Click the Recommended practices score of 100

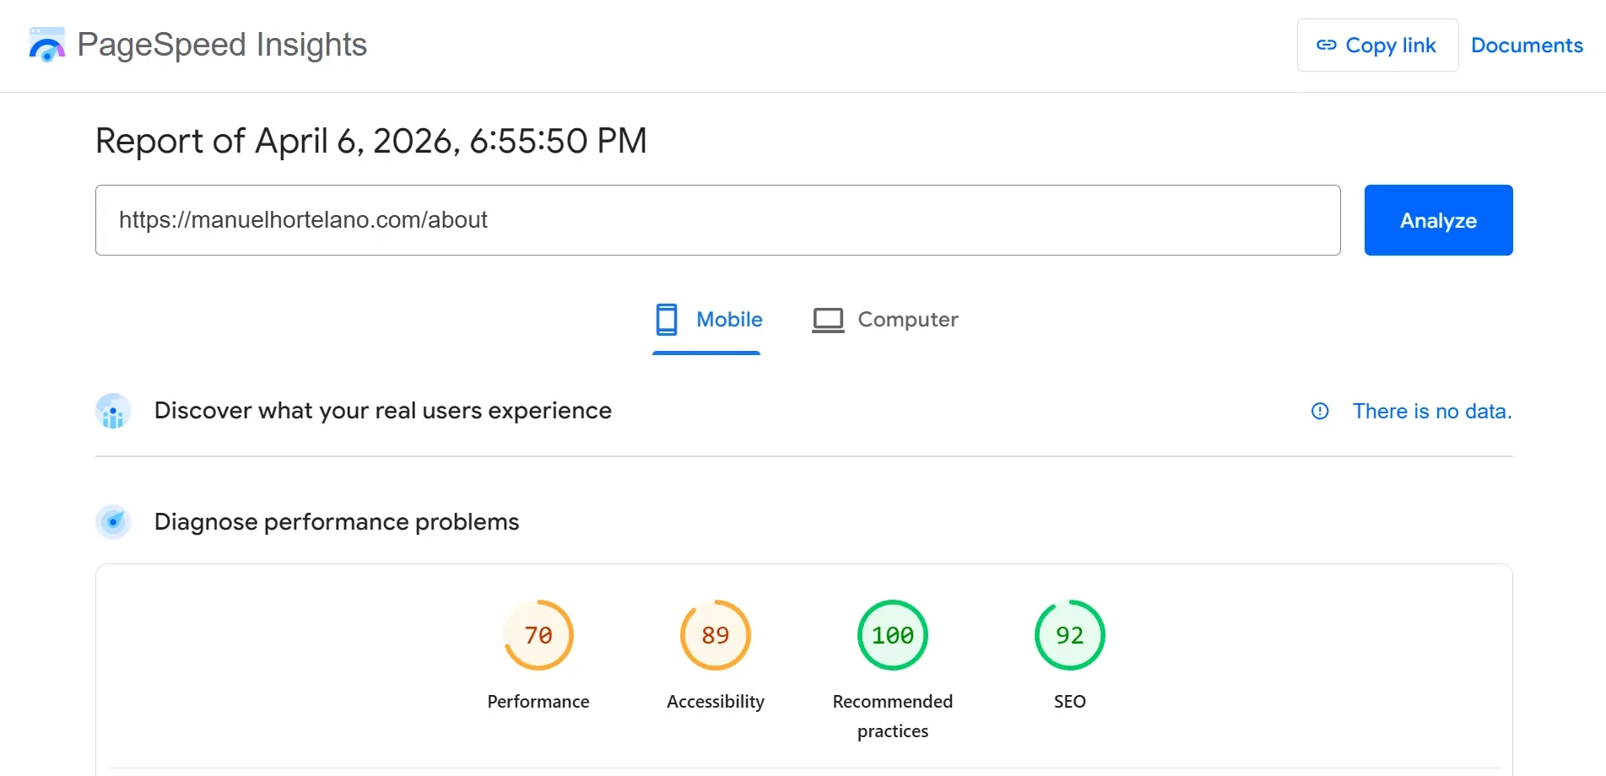892,634
